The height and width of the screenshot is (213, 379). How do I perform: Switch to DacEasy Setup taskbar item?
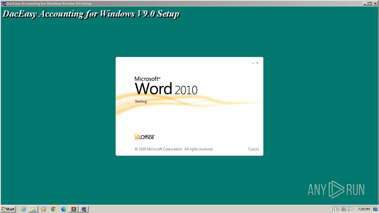coord(84,209)
